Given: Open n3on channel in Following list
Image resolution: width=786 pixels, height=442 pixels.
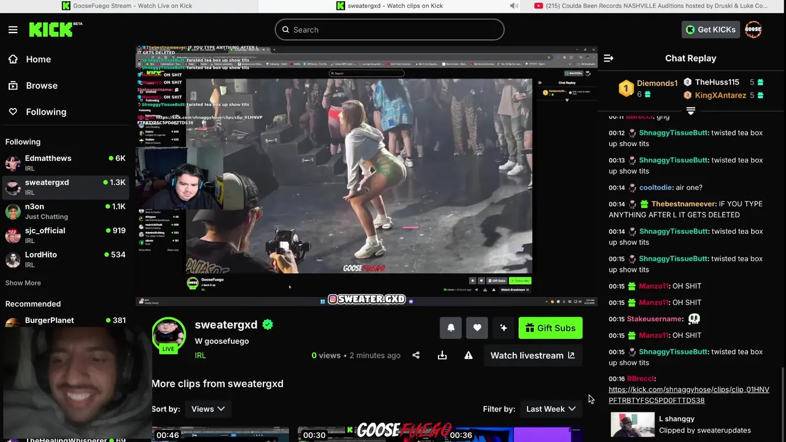Looking at the screenshot, I should pyautogui.click(x=66, y=211).
